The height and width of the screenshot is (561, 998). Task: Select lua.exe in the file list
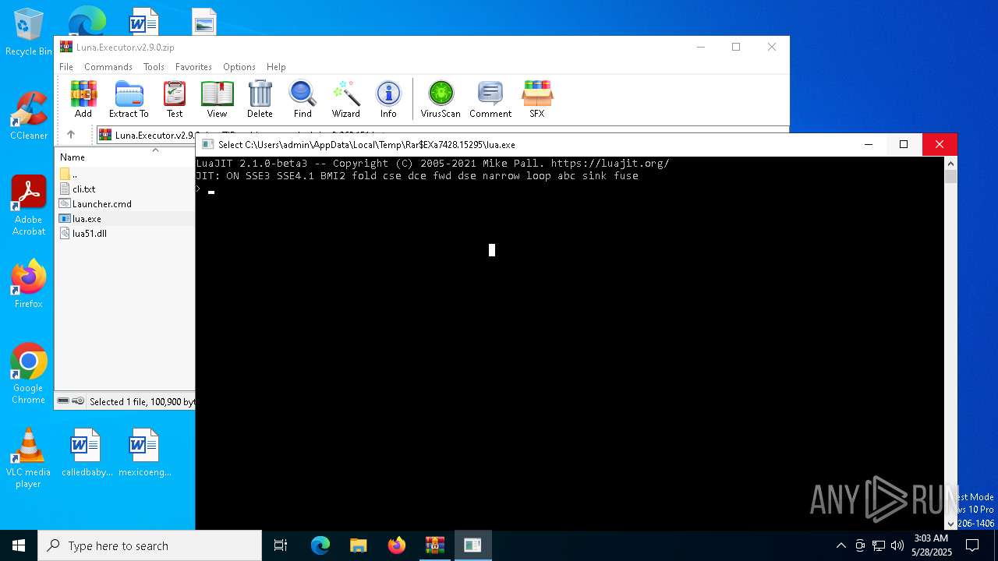click(x=81, y=219)
